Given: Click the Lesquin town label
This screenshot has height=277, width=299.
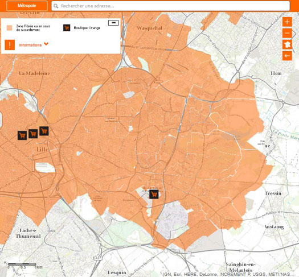Looking at the screenshot, I should coord(117,272).
